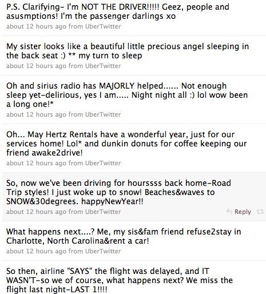
Task: Select the tweet saying Night night all
Action: (127, 95)
